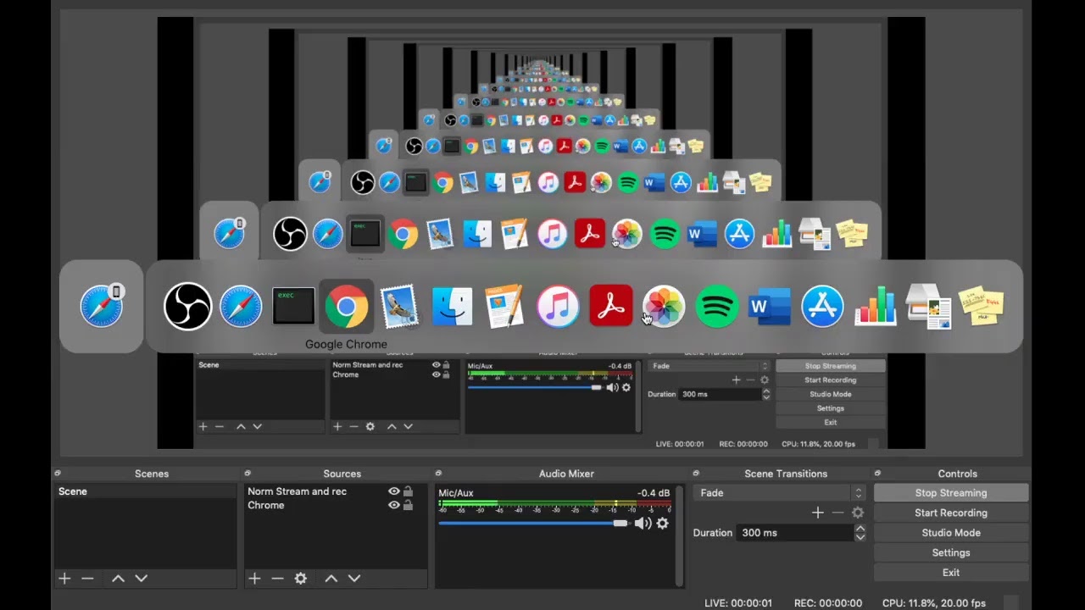Move the scene up in the Scenes list

118,578
